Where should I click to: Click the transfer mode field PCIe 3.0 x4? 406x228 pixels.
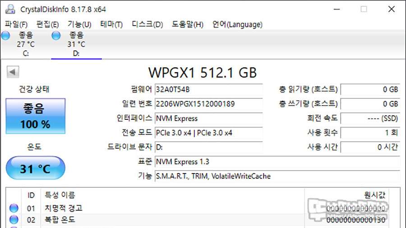[x=209, y=133]
